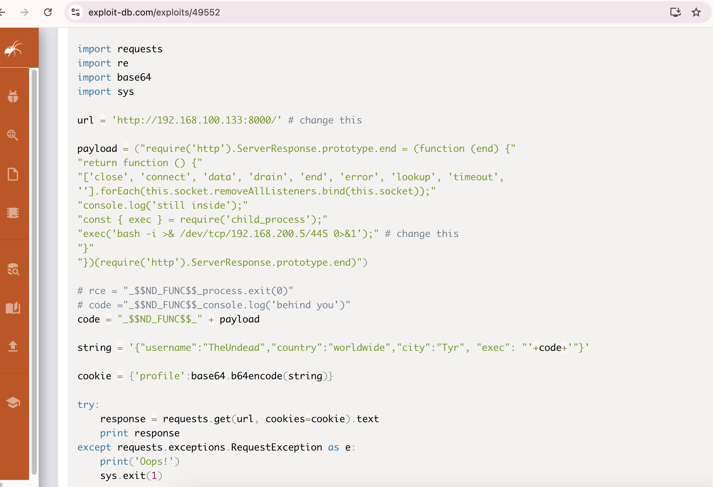
Task: Click the "return function () {" line
Action: point(140,163)
